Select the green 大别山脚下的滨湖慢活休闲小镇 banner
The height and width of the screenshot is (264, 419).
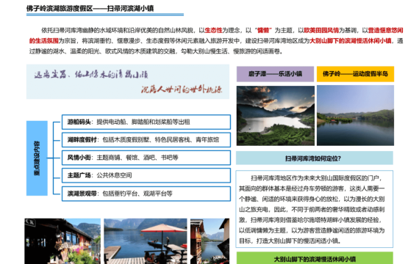pos(315,258)
